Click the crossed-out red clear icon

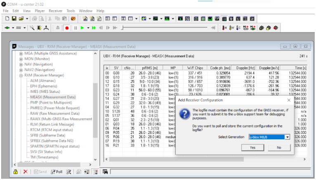tap(73, 18)
